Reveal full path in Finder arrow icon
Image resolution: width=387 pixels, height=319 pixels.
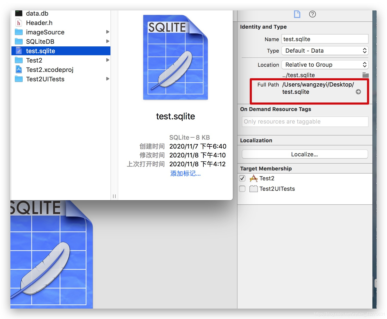[358, 92]
